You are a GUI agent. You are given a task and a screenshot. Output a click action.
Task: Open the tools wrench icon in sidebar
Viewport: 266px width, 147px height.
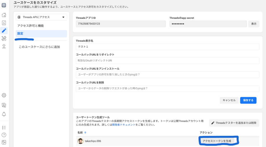click(4, 39)
